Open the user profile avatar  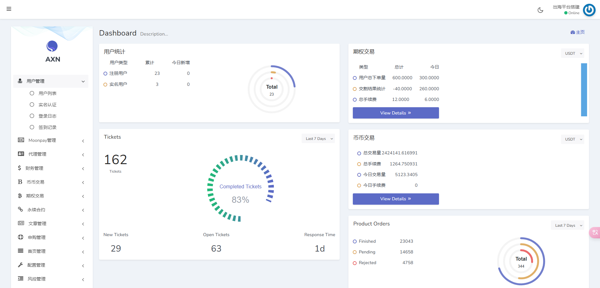(589, 10)
